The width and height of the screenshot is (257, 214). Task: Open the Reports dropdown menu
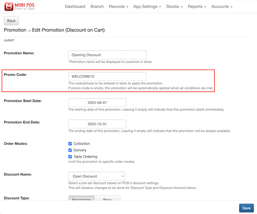[197, 6]
